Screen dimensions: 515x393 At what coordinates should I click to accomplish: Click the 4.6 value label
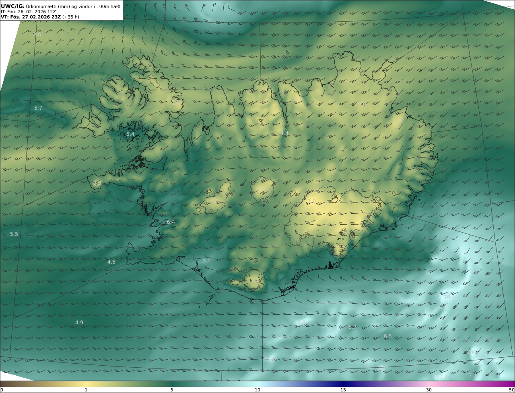(x=111, y=262)
